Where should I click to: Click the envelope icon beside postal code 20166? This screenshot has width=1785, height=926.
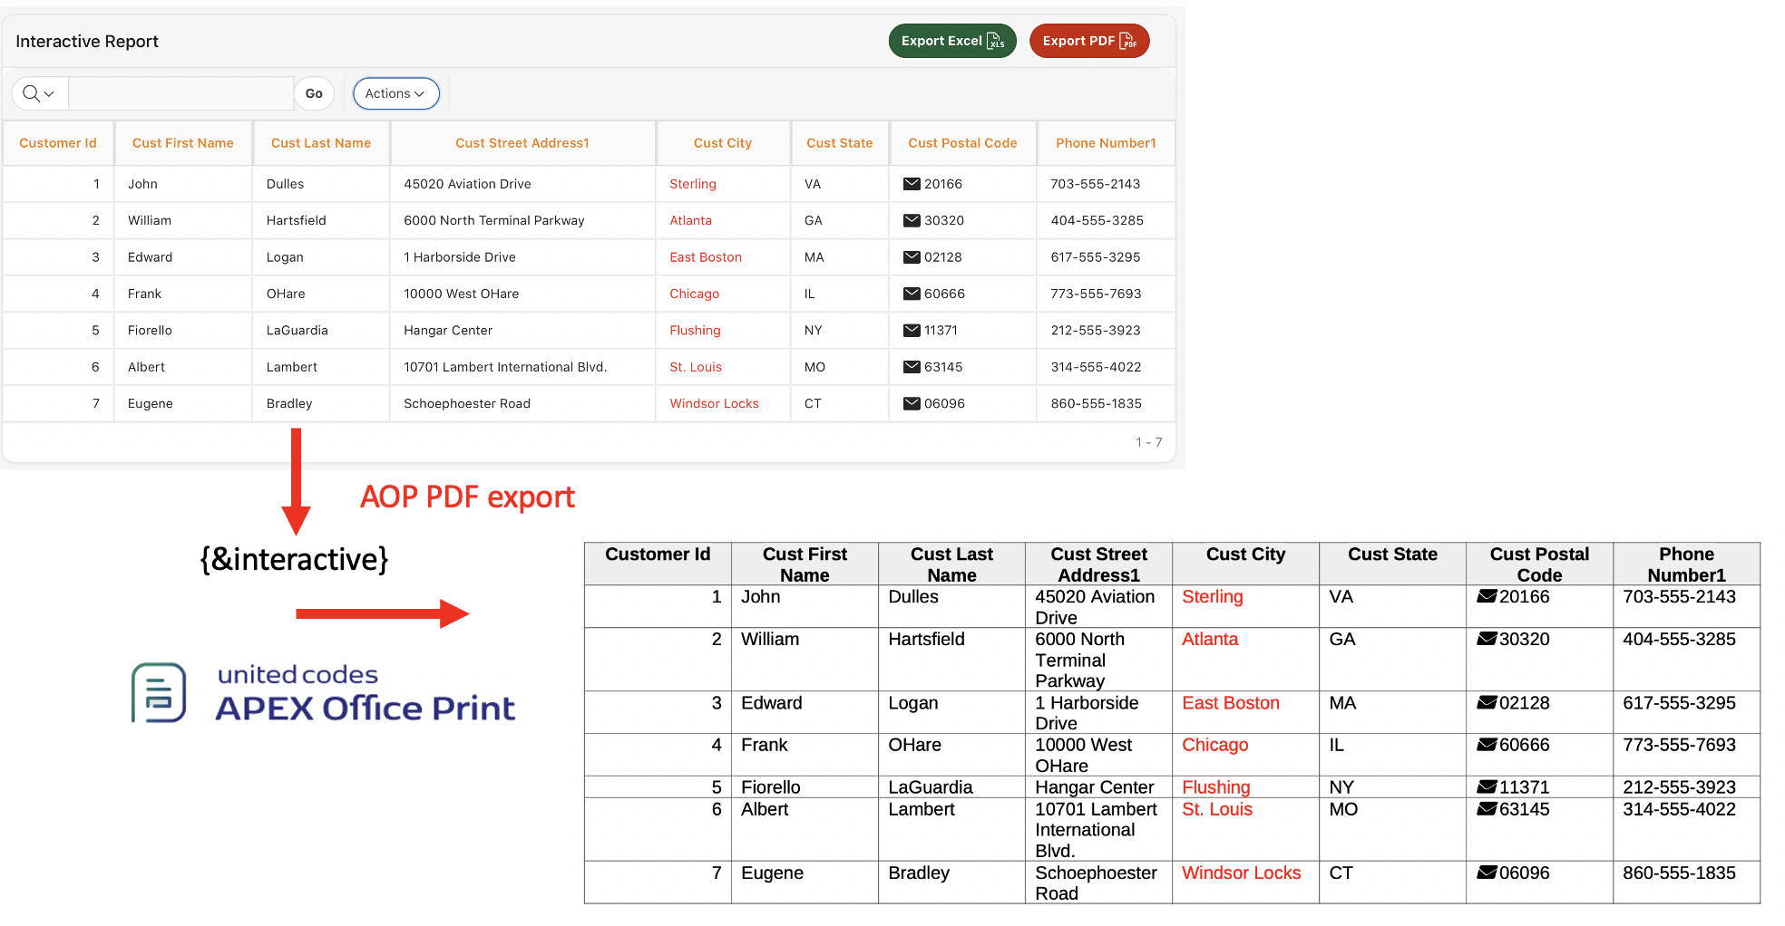point(912,184)
